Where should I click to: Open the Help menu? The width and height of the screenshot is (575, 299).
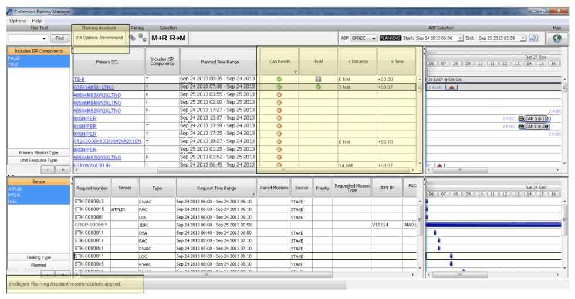tap(36, 21)
